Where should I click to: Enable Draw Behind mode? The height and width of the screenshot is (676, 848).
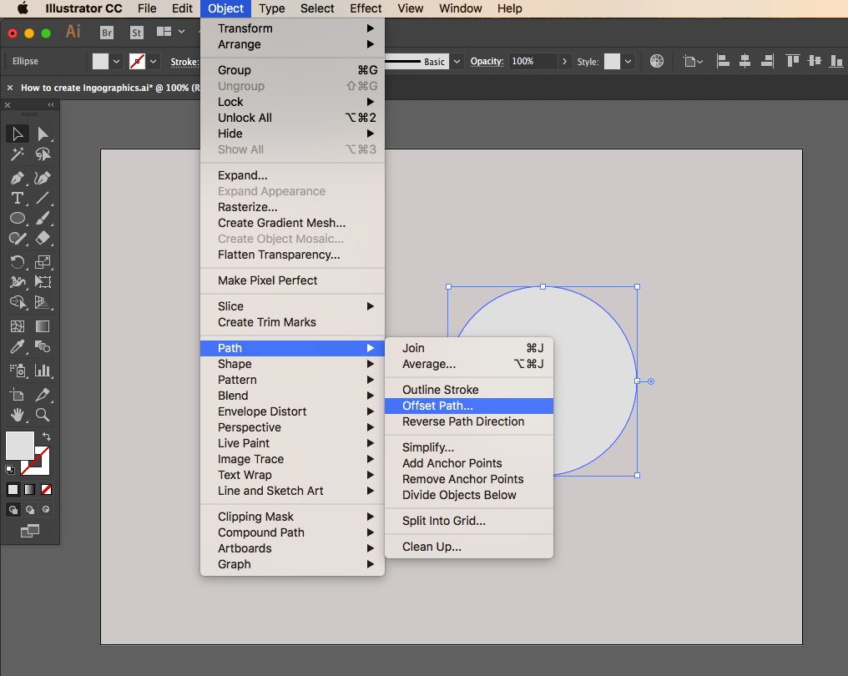[30, 509]
